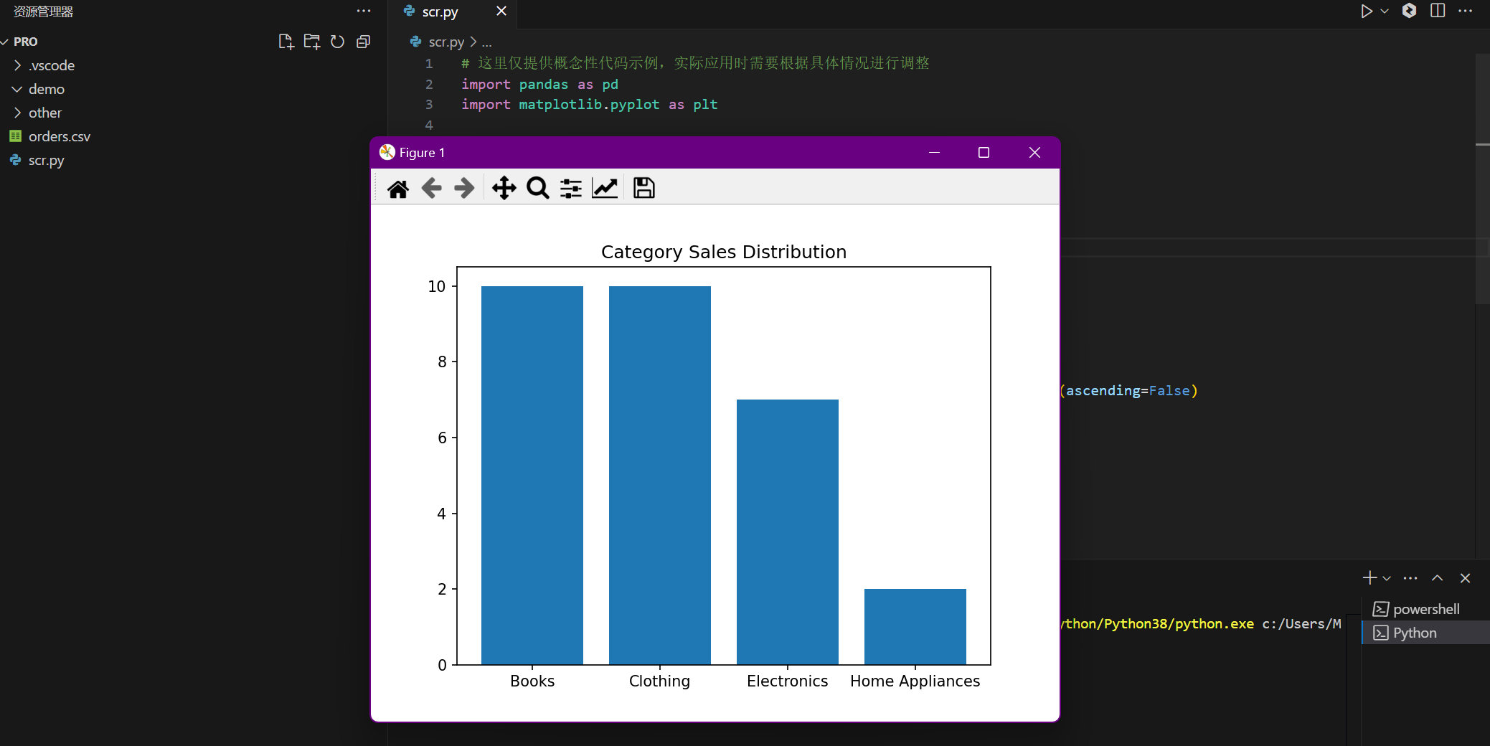Collapse all folders in explorer

tap(363, 42)
